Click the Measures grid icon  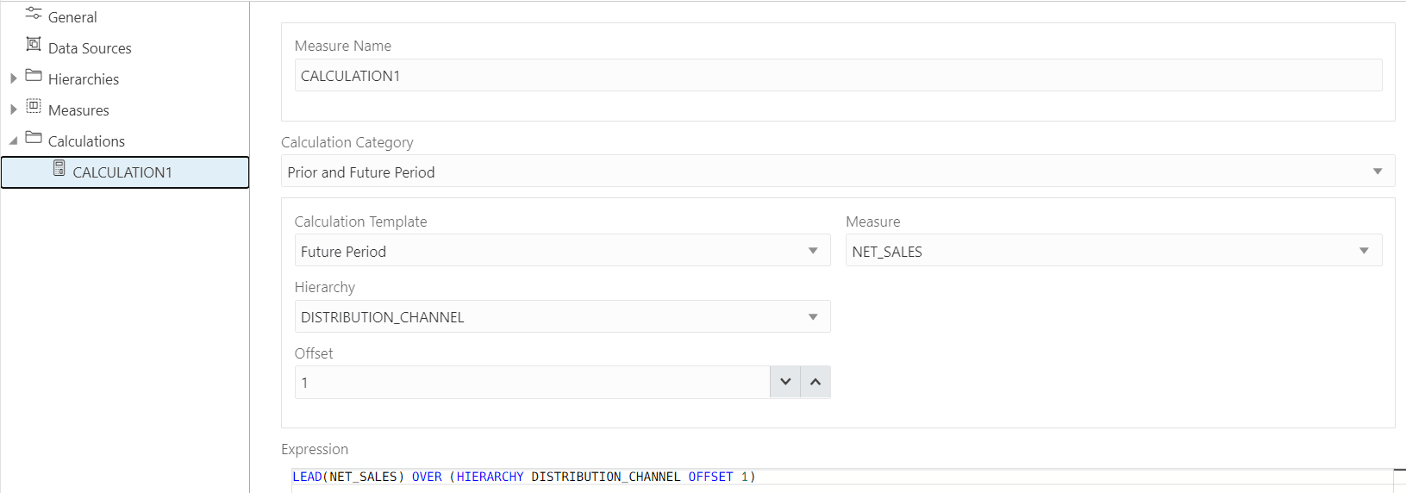(x=34, y=106)
